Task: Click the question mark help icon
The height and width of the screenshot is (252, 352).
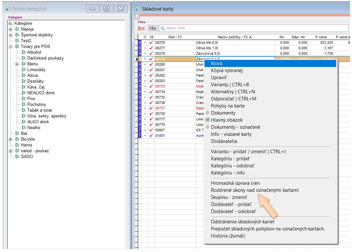Action: tap(137, 16)
